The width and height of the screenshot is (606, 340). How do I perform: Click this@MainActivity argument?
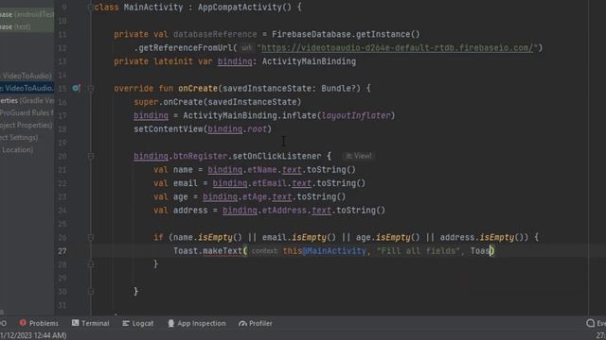click(324, 251)
